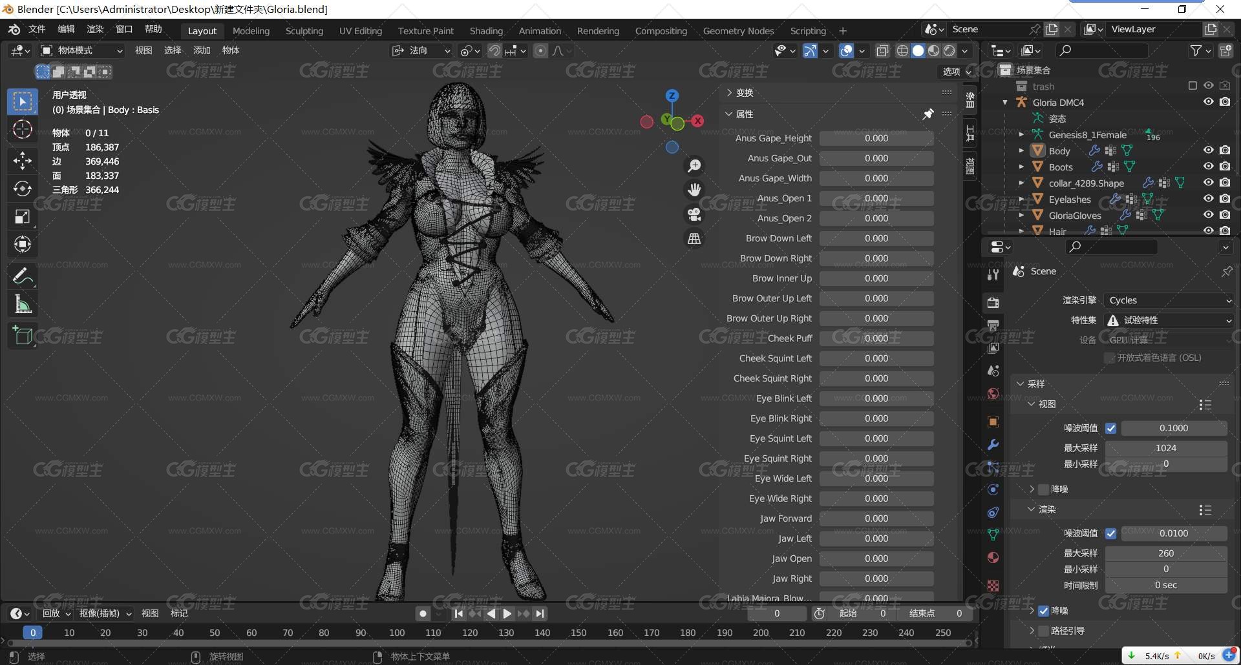Toggle Eyelashes viewport visibility eye
The height and width of the screenshot is (665, 1241).
[1208, 199]
